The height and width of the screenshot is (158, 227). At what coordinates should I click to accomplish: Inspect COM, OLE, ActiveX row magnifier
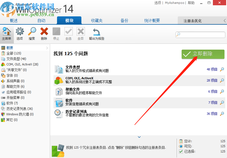[222, 80]
